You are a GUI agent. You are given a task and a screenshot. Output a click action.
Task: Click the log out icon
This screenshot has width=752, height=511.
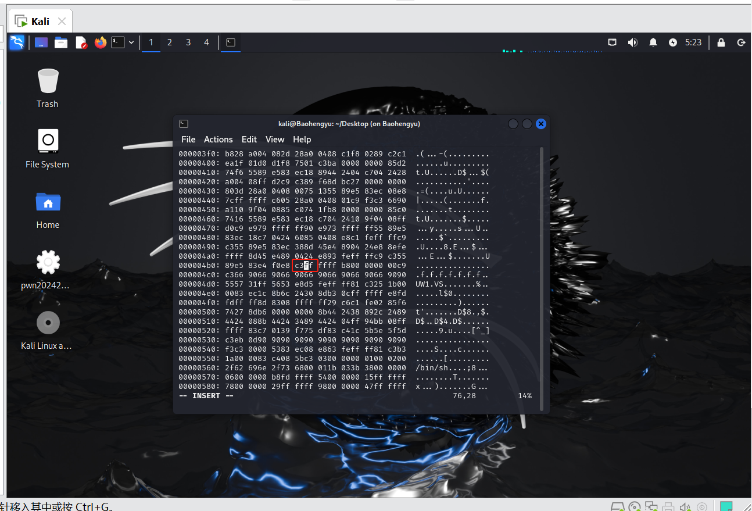741,42
